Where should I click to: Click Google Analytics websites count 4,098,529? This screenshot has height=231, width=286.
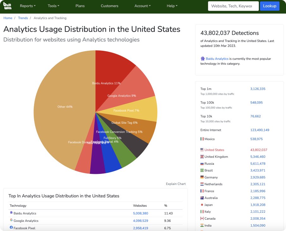tap(140, 221)
